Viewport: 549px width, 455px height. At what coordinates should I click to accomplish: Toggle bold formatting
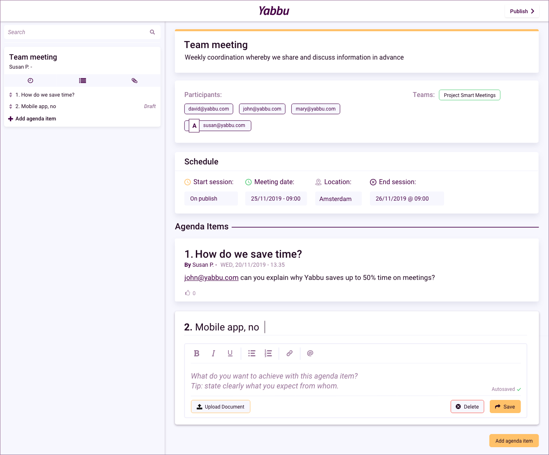[x=197, y=353]
